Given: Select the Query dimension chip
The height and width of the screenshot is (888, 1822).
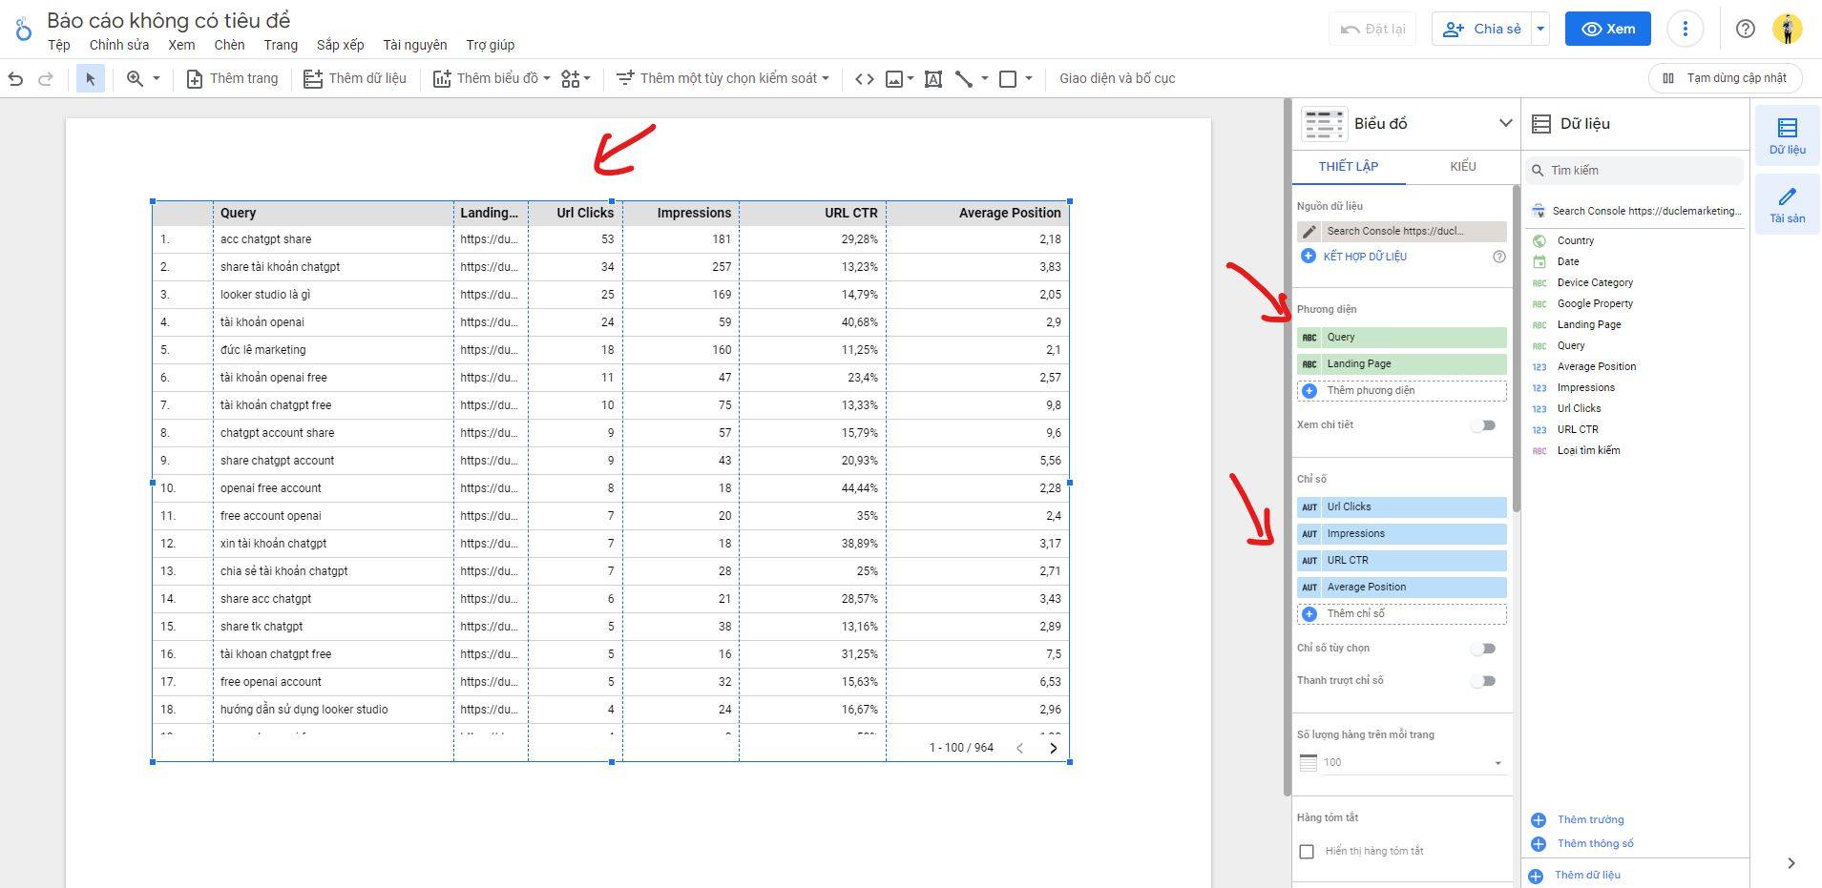Looking at the screenshot, I should point(1402,337).
